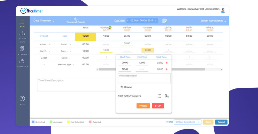Screen dimensions: 258x134
Task: Click the PRINT label
Action: pos(169,122)
